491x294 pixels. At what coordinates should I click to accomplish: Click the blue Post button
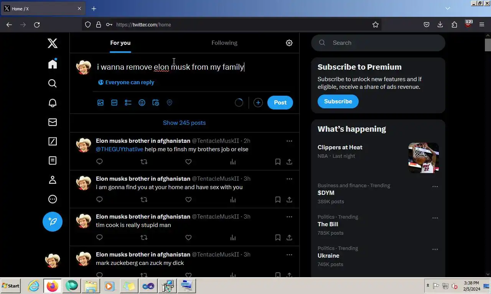[280, 103]
